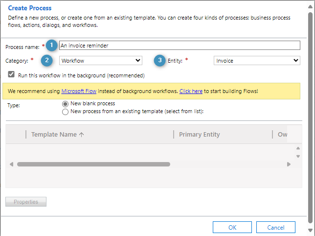Click the dialog scrollbar down arrow
Screen dimensions: 315x236
click(x=310, y=230)
